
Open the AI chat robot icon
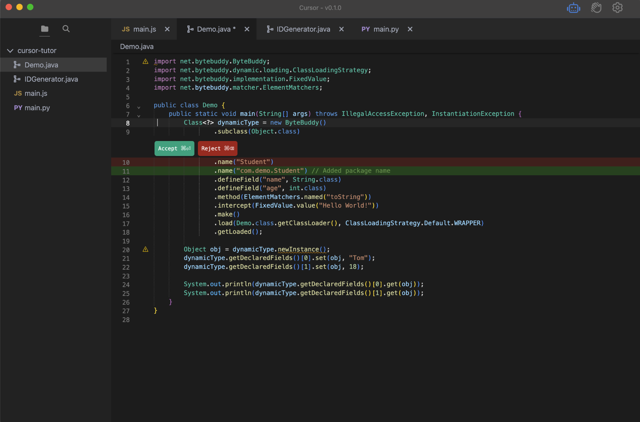pos(574,8)
